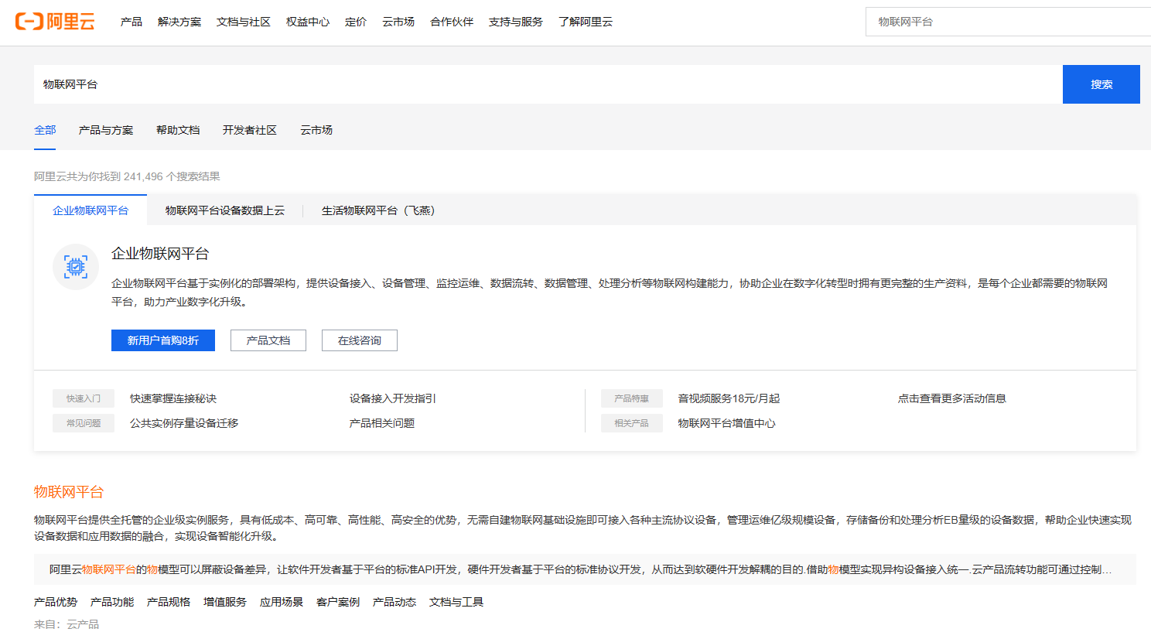Open the 客户案例 sub-link
Image resolution: width=1151 pixels, height=639 pixels.
click(x=338, y=602)
